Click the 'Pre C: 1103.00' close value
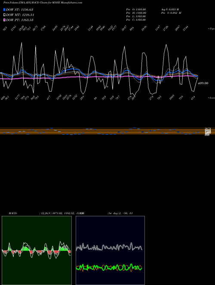Viewport: 215px width, 285px height. [136, 20]
